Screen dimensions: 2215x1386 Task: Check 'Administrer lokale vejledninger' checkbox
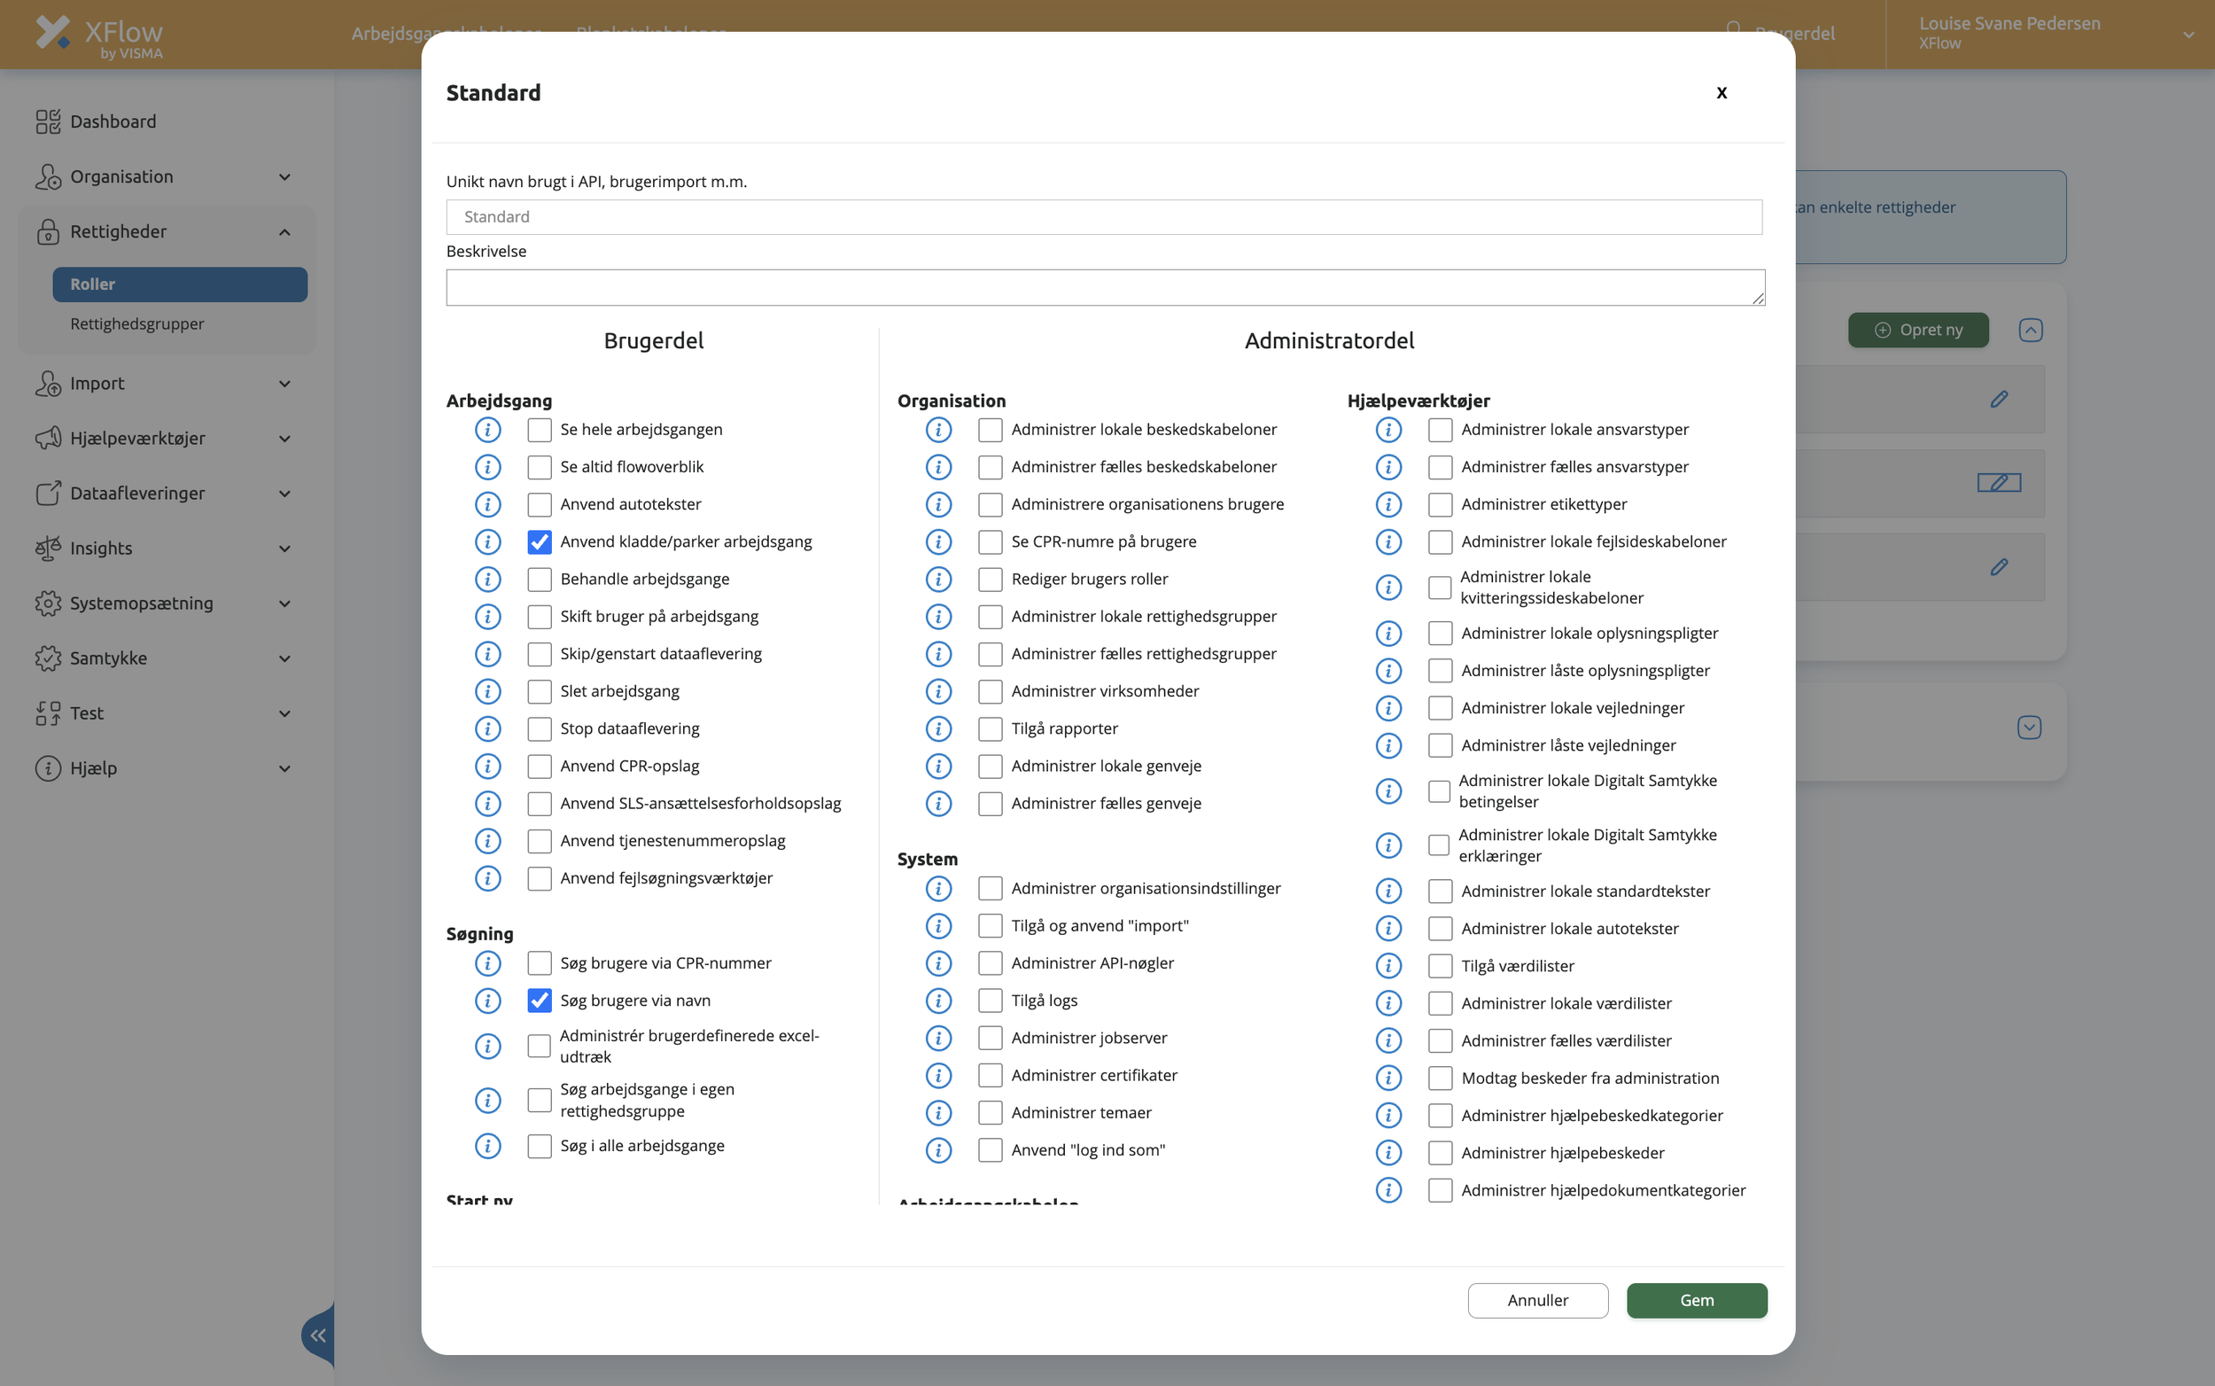1440,708
